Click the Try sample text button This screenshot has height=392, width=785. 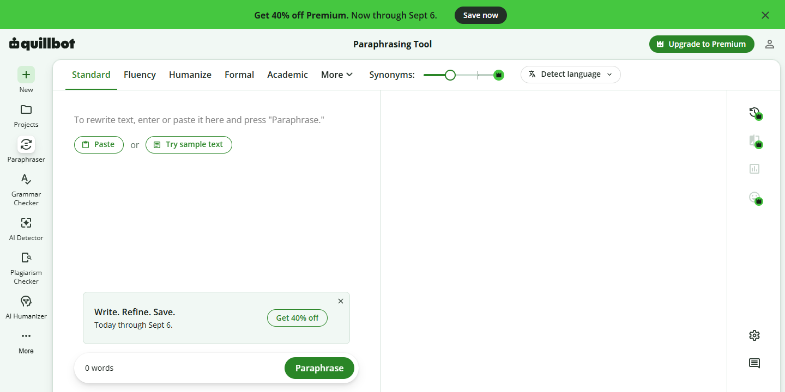[x=189, y=145]
